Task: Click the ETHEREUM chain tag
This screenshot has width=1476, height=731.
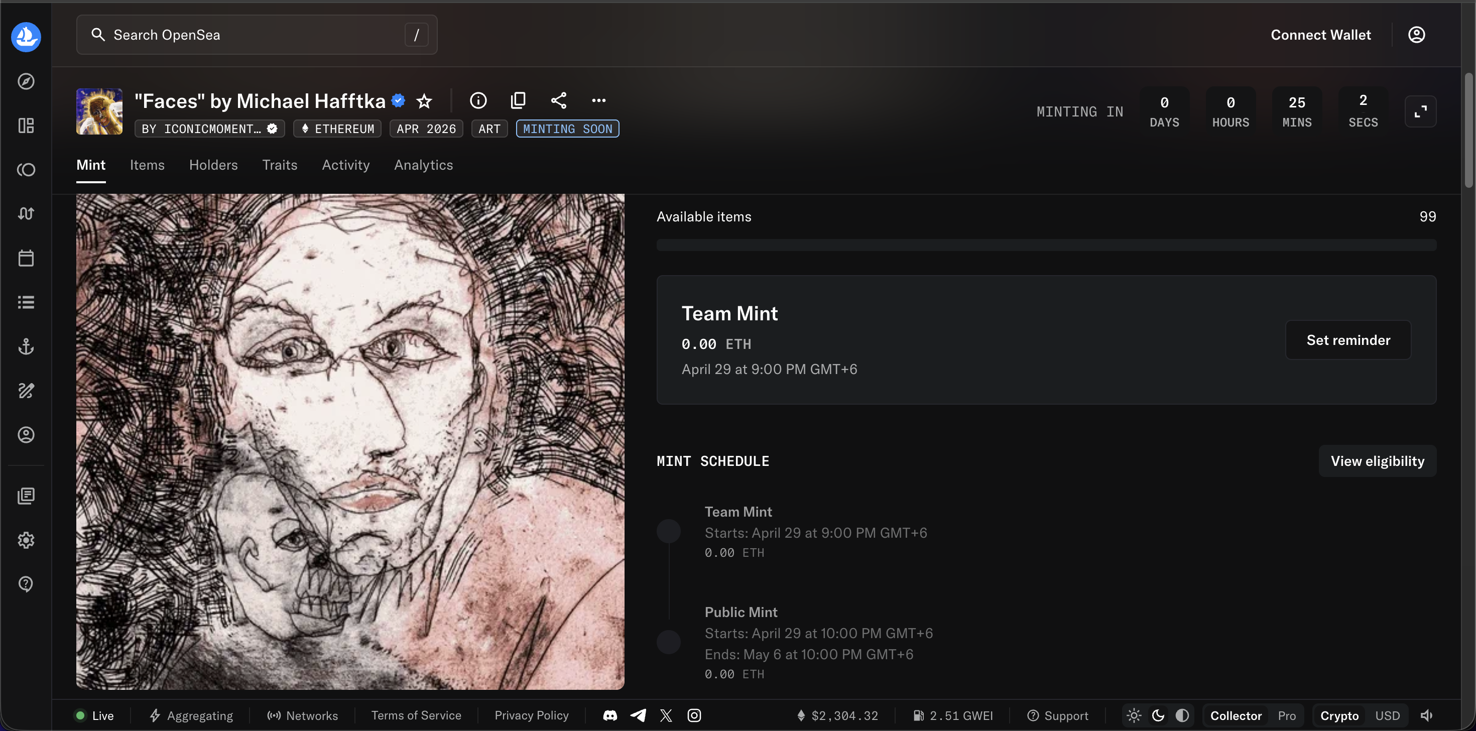Action: point(337,129)
